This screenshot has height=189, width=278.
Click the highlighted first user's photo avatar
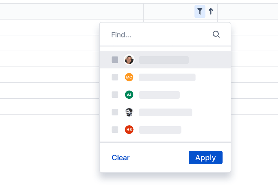(x=129, y=60)
